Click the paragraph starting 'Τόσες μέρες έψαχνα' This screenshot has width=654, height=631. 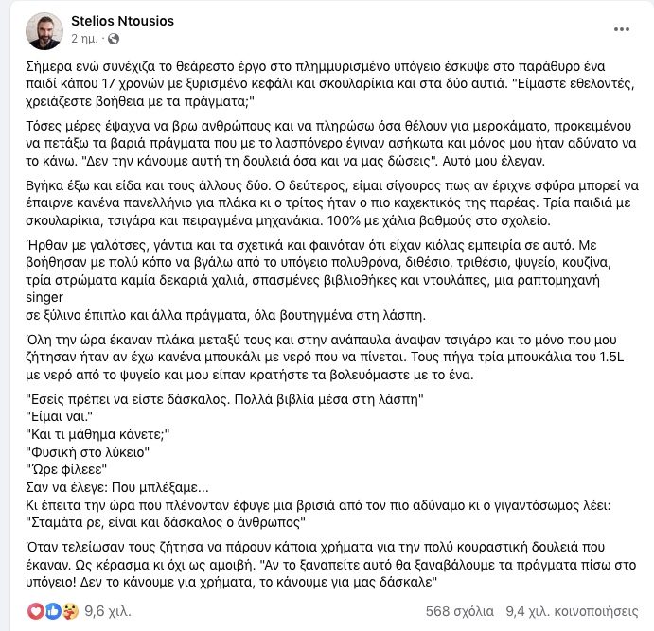(330, 144)
